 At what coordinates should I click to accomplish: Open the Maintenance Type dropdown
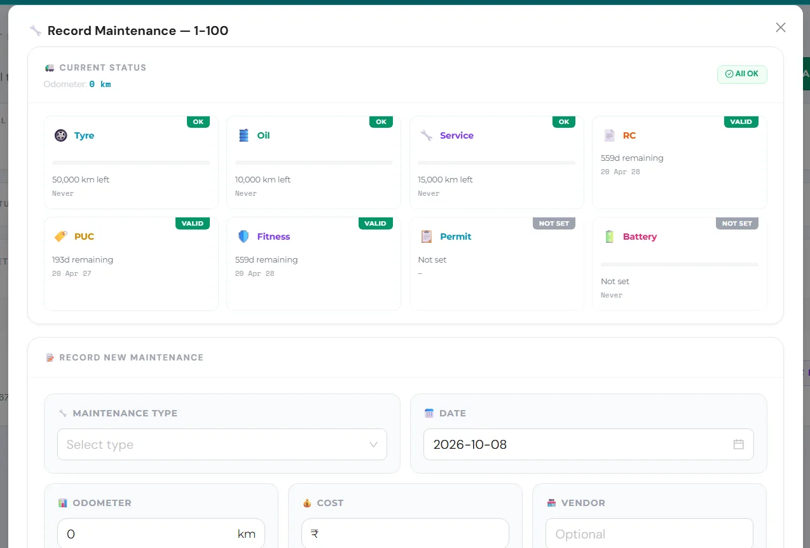pyautogui.click(x=222, y=444)
